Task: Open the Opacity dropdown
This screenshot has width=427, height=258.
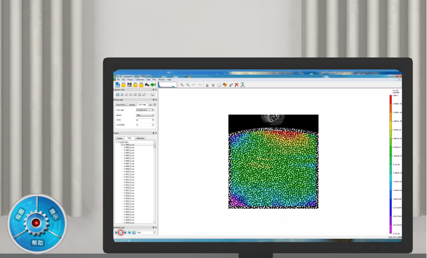Action: coord(145,115)
